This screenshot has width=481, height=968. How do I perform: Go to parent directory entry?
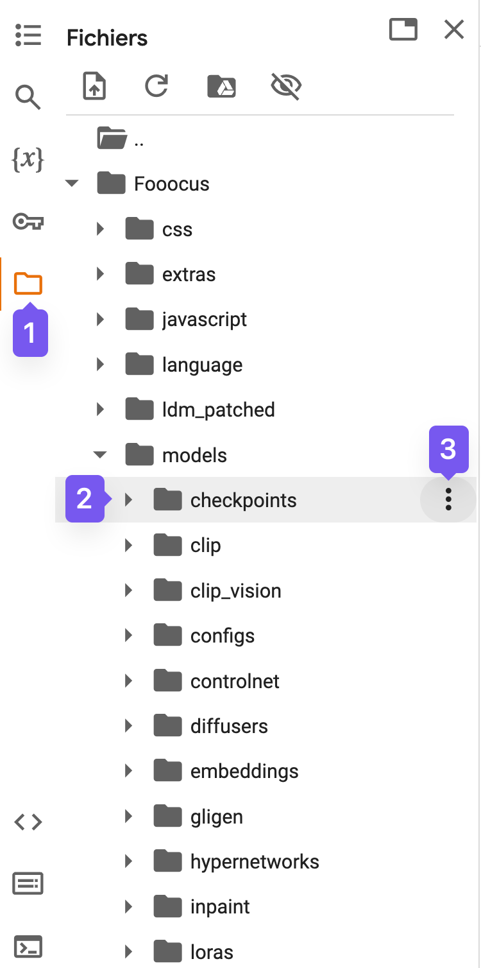click(x=121, y=139)
